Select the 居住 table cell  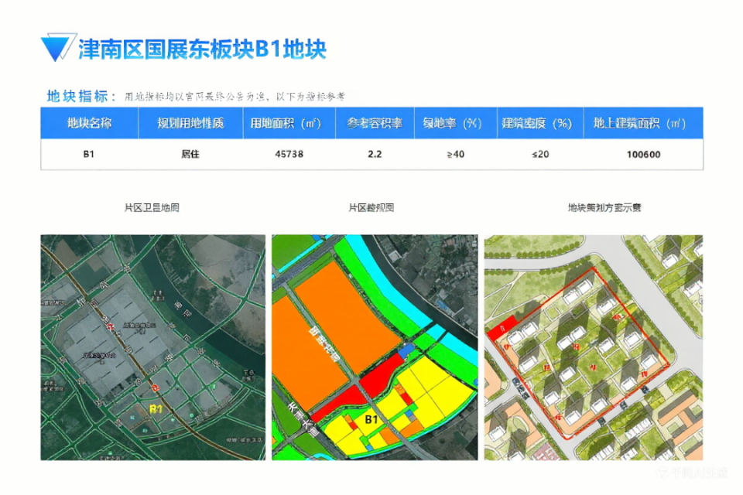pyautogui.click(x=190, y=154)
